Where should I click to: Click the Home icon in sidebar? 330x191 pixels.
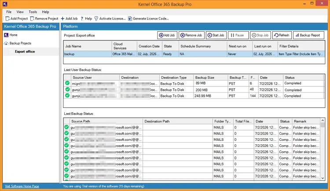(6, 35)
